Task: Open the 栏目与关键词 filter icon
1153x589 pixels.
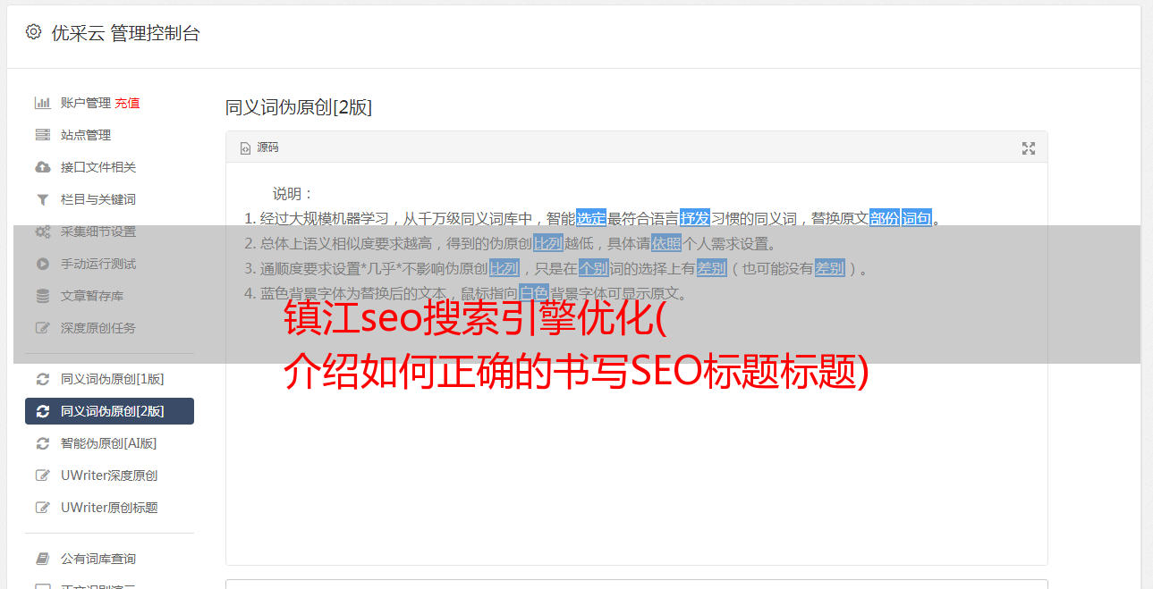Action: [x=42, y=199]
